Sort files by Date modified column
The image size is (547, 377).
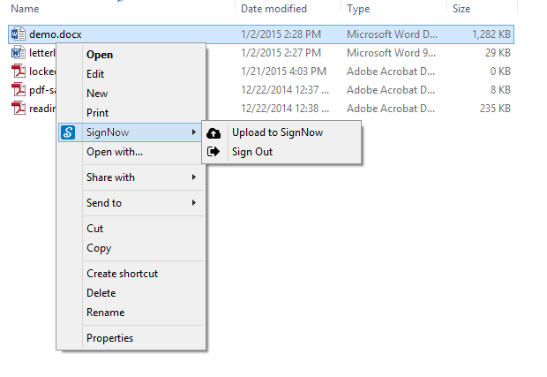pyautogui.click(x=273, y=9)
